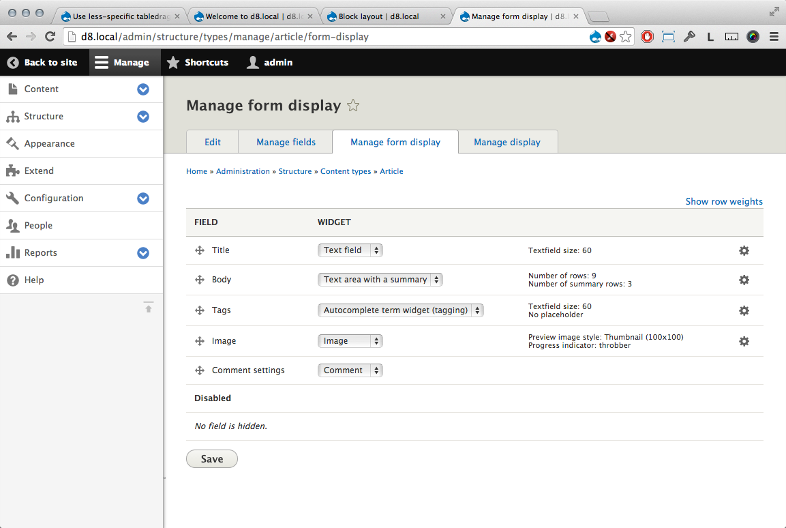Screen dimensions: 786x528
Task: Click the drag handle next to the Body field
Action: pos(199,280)
